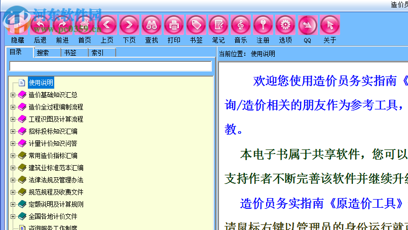Expand the 法律法规及管理办法 node
The width and height of the screenshot is (408, 230).
point(13,180)
